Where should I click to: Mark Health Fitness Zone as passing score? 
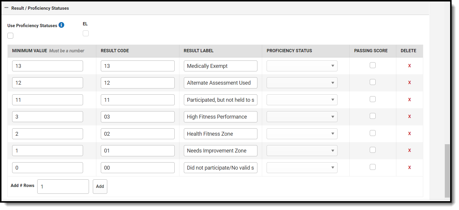[x=373, y=133]
